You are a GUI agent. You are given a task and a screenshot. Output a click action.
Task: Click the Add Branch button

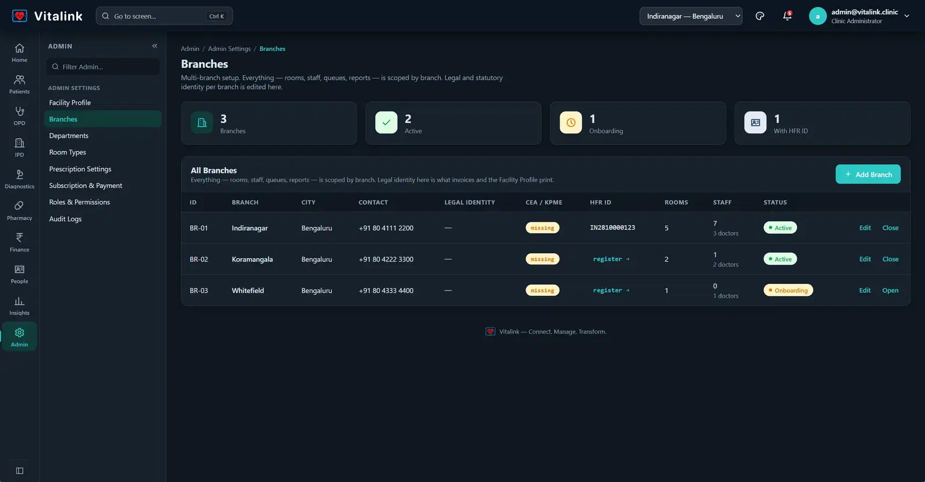click(x=868, y=174)
